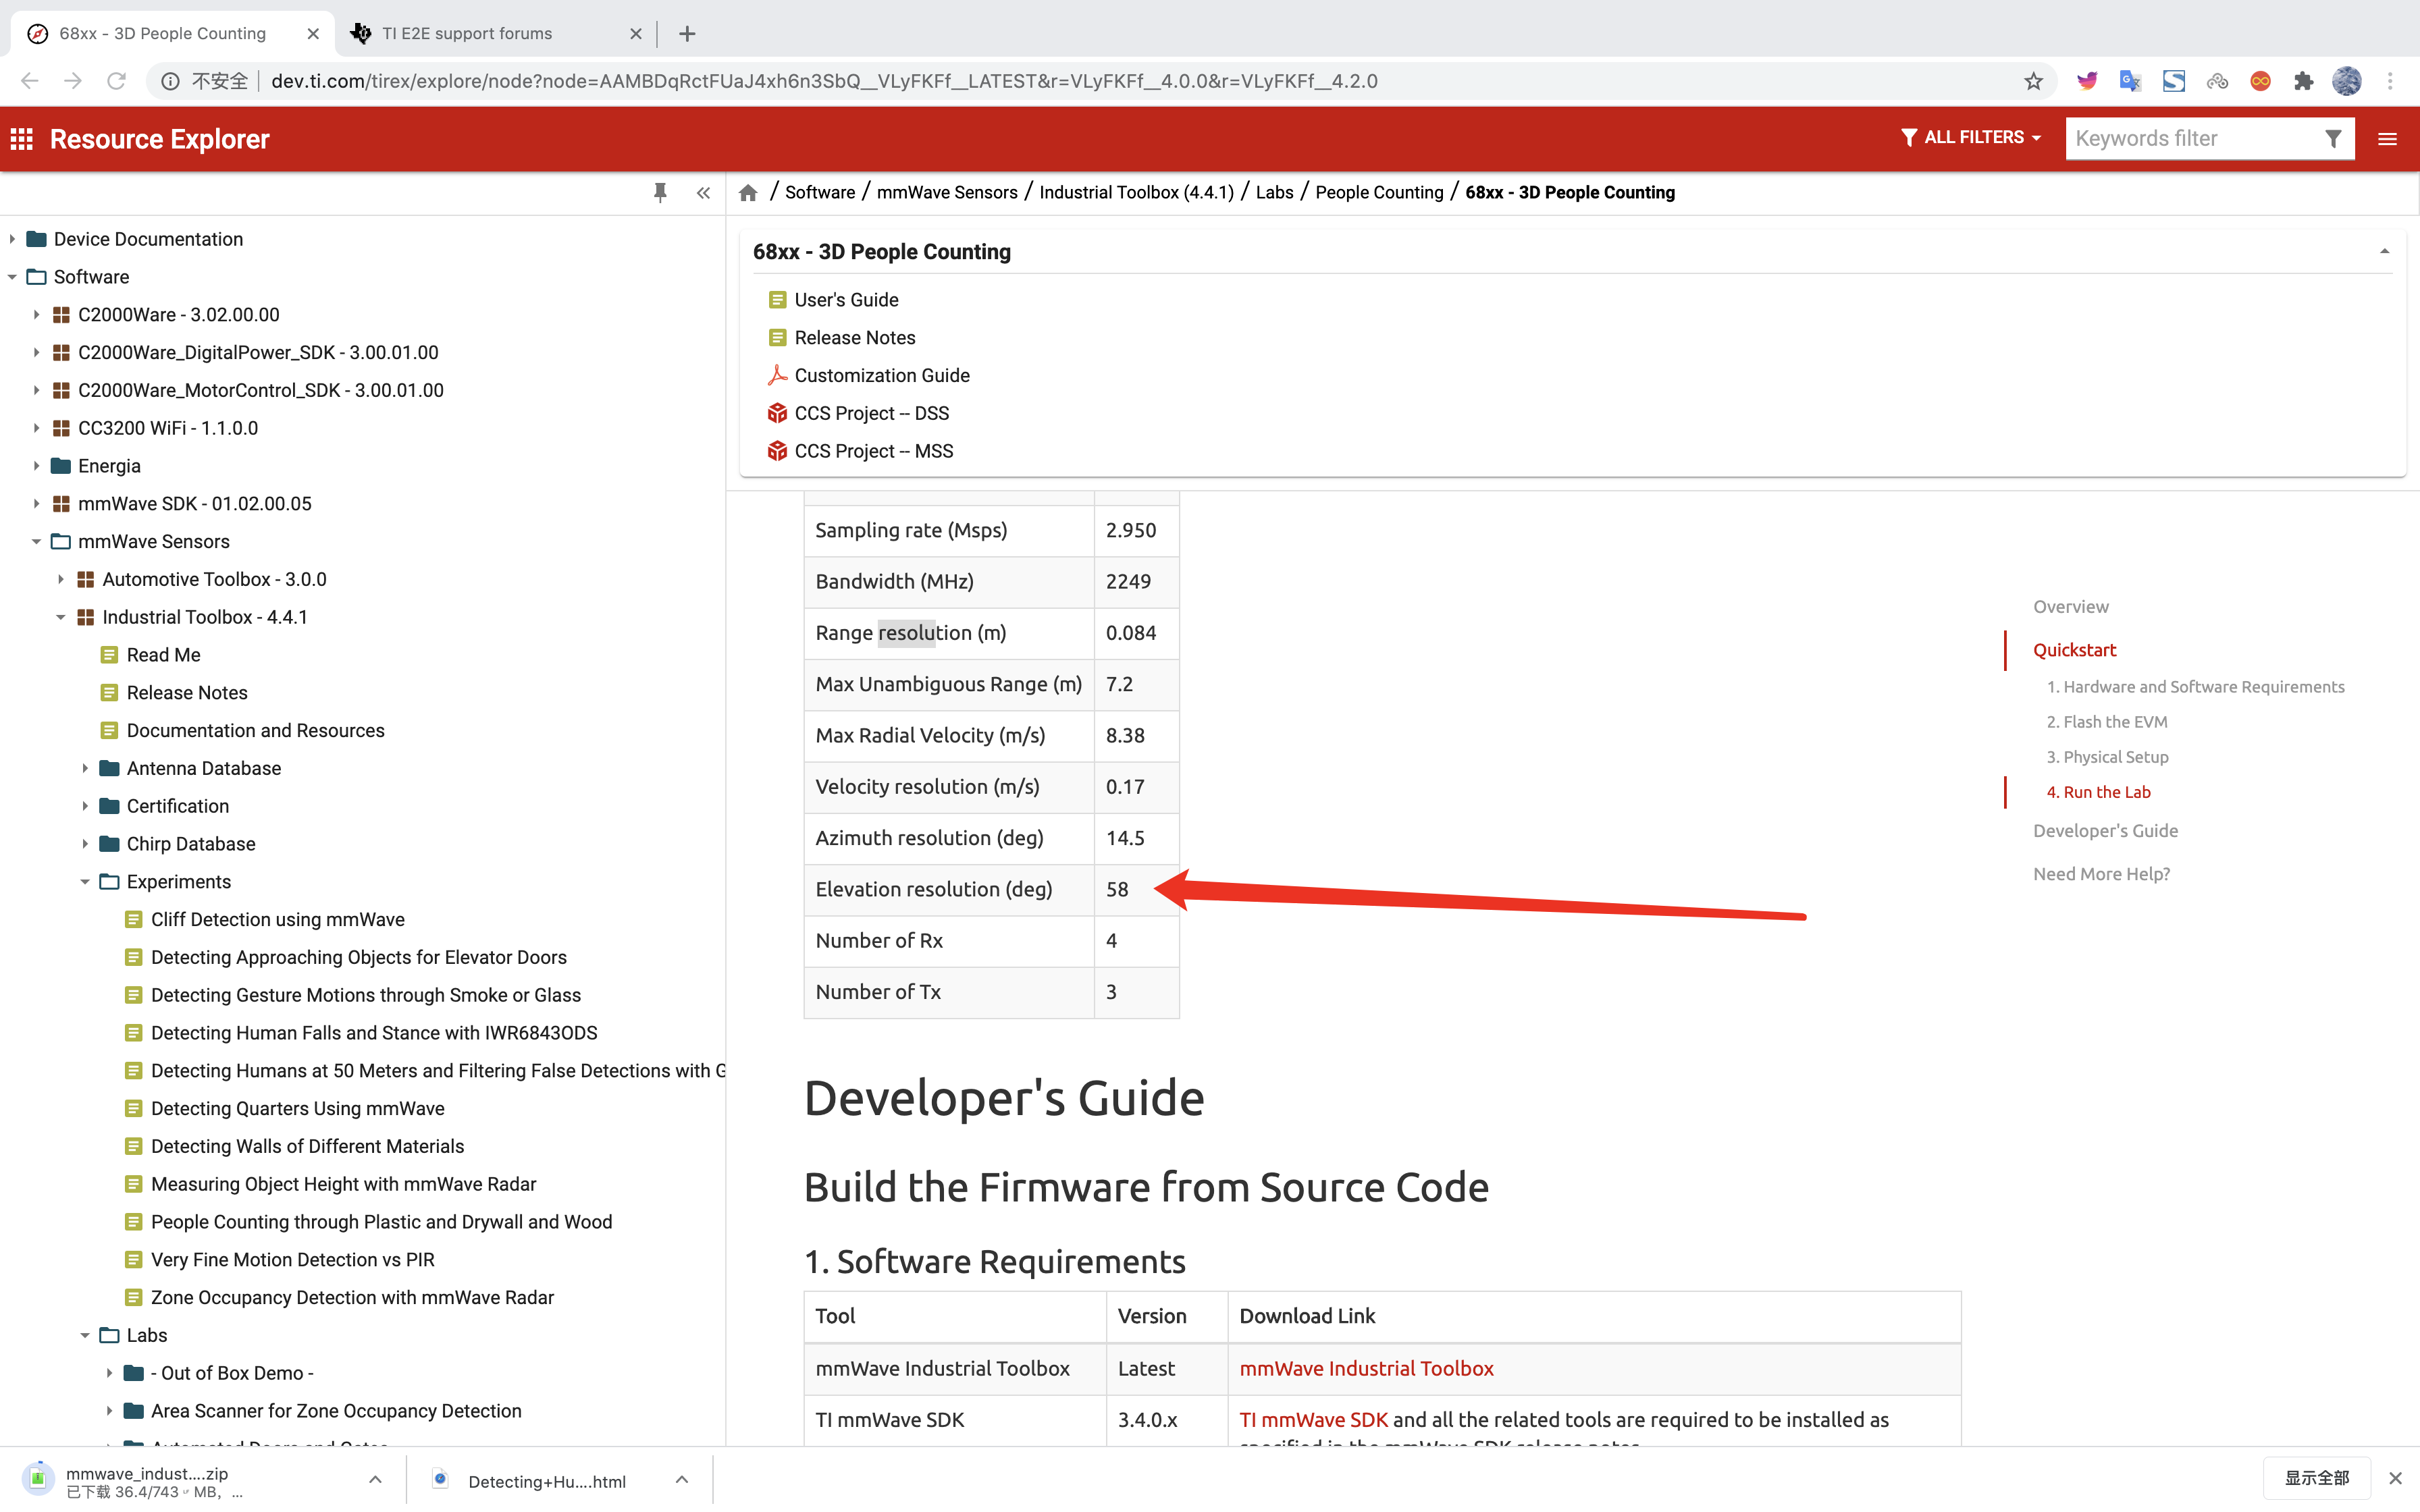Open the hamburger menu in red header
The height and width of the screenshot is (1512, 2420).
coord(2387,139)
